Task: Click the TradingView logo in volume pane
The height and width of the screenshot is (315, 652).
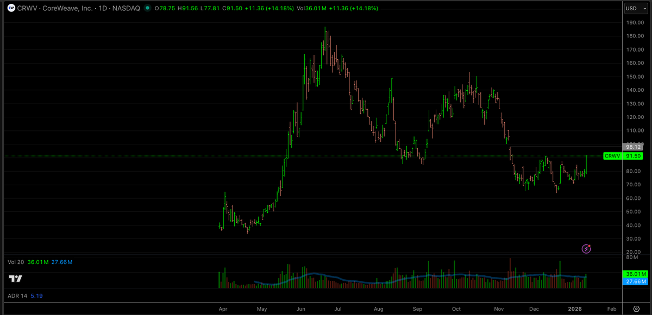Action: (x=15, y=279)
